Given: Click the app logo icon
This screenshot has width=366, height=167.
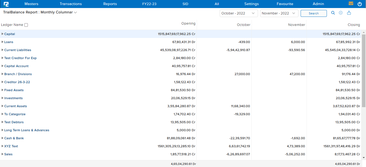Looking at the screenshot, I should pyautogui.click(x=6, y=4).
